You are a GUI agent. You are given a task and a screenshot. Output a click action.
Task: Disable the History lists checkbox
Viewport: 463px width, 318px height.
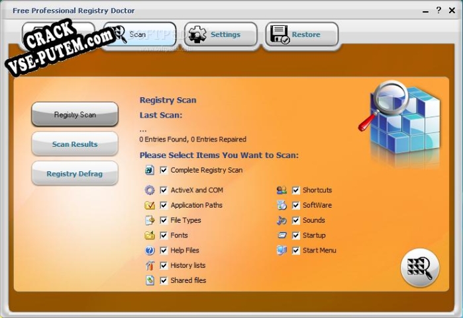point(164,265)
